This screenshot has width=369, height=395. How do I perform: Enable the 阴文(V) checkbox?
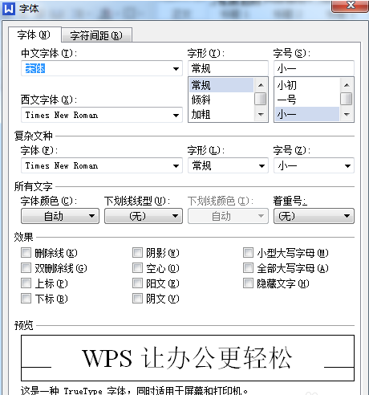click(x=137, y=299)
